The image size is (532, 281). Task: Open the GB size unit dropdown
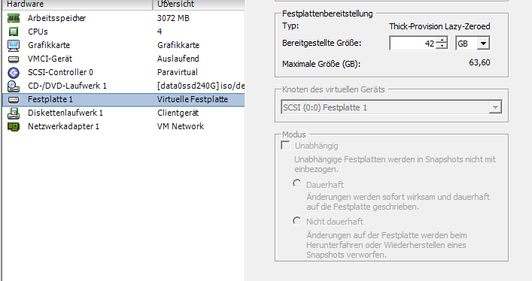pyautogui.click(x=484, y=44)
